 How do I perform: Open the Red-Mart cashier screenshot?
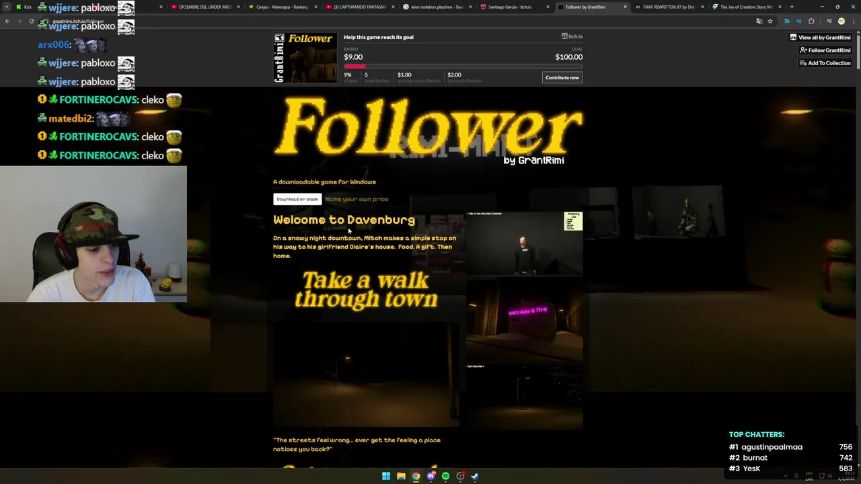(524, 243)
